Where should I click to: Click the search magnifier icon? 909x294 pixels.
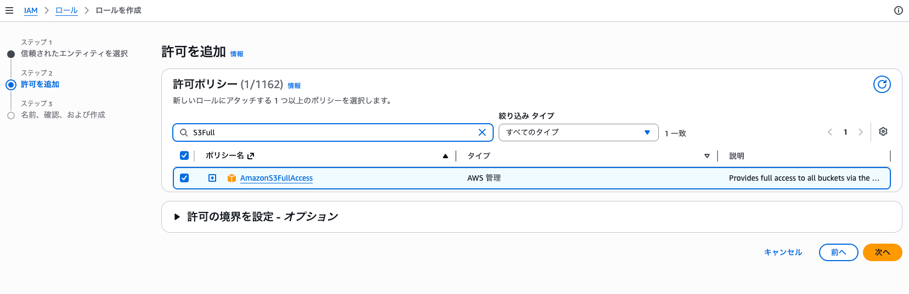(184, 132)
